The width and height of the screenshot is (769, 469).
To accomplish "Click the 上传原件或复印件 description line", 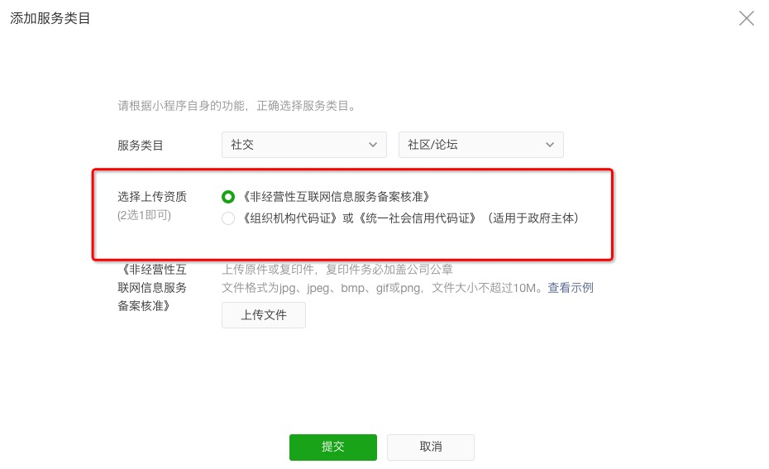I will (337, 270).
